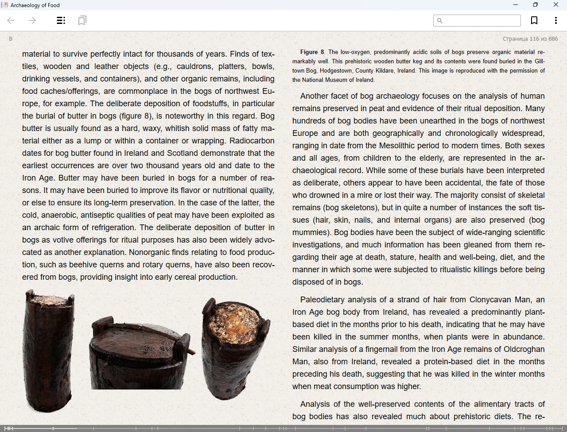Open the bookmarks list panel

tap(82, 20)
